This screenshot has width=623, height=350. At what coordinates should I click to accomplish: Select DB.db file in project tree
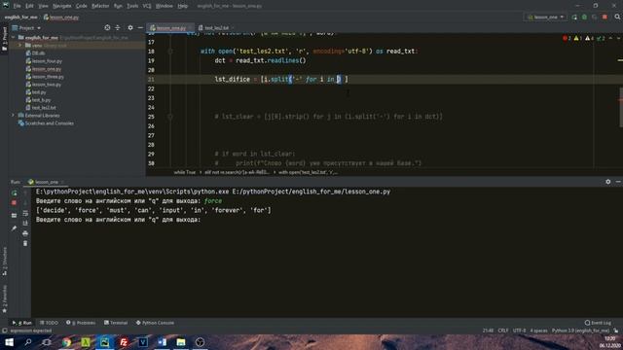38,53
